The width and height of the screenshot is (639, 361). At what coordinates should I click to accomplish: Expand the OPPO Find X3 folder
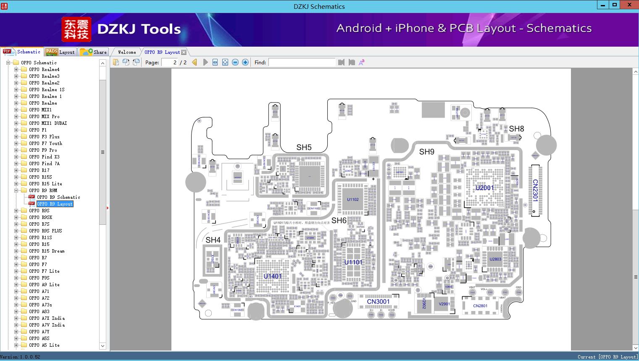click(16, 157)
